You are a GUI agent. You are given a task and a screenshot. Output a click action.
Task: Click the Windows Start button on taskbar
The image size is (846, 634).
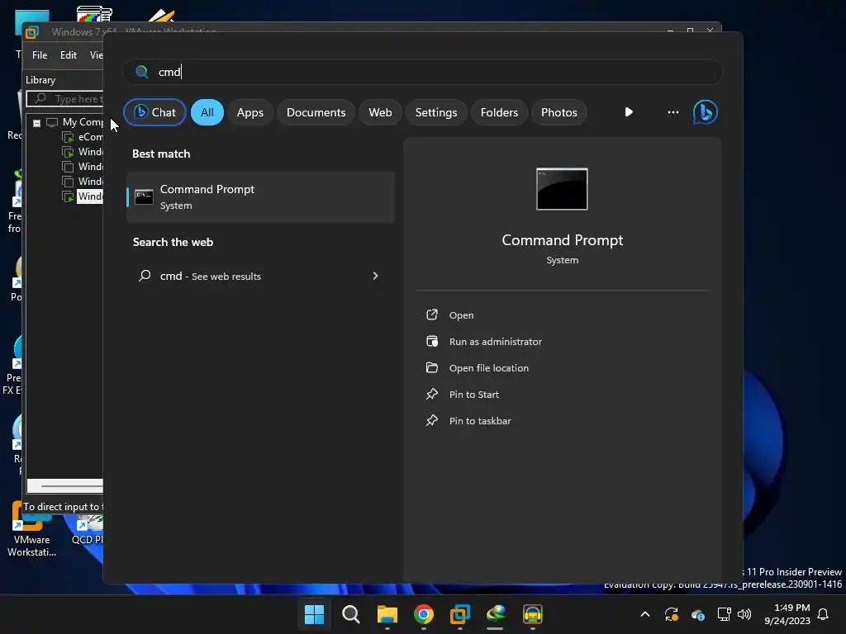(x=314, y=614)
